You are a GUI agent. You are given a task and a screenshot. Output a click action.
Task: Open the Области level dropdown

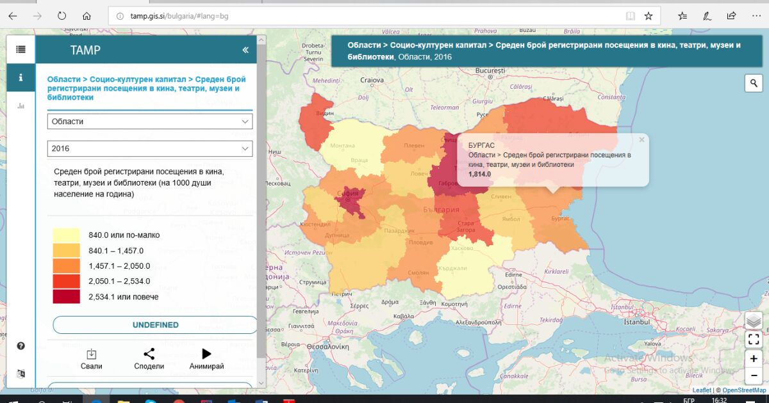[150, 122]
